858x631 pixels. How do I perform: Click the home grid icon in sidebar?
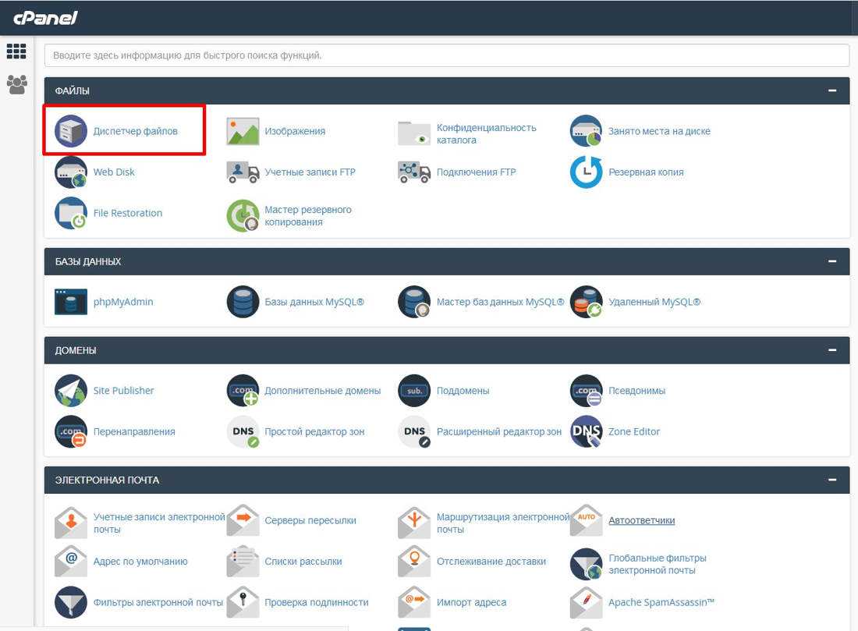(x=16, y=51)
